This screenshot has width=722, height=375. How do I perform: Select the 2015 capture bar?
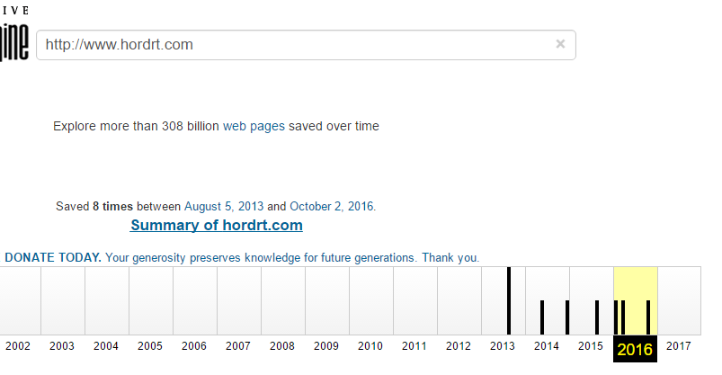pyautogui.click(x=597, y=317)
